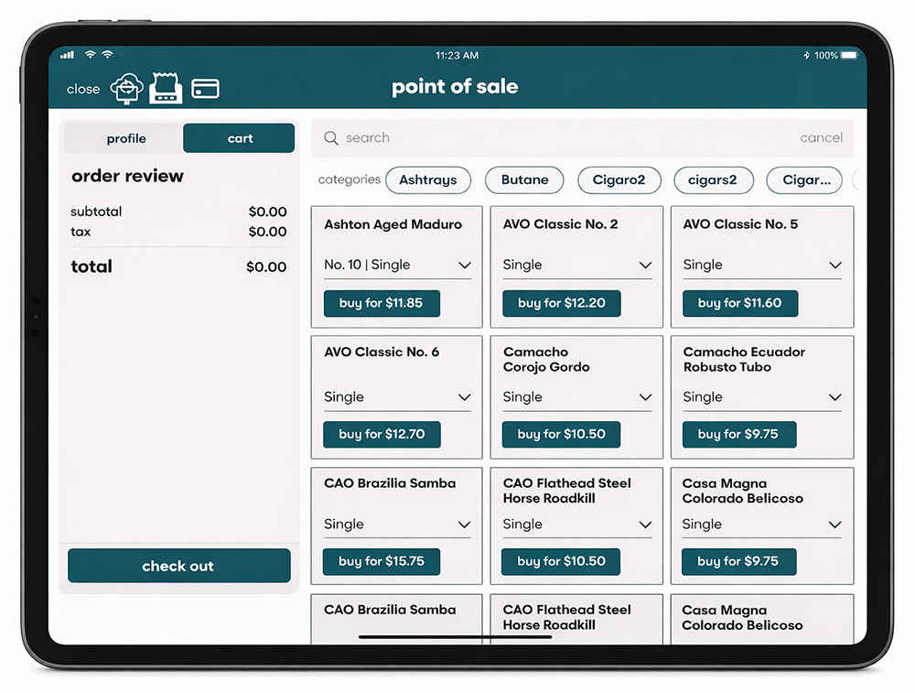This screenshot has height=693, width=915.
Task: Select the order review heading
Action: (x=127, y=176)
